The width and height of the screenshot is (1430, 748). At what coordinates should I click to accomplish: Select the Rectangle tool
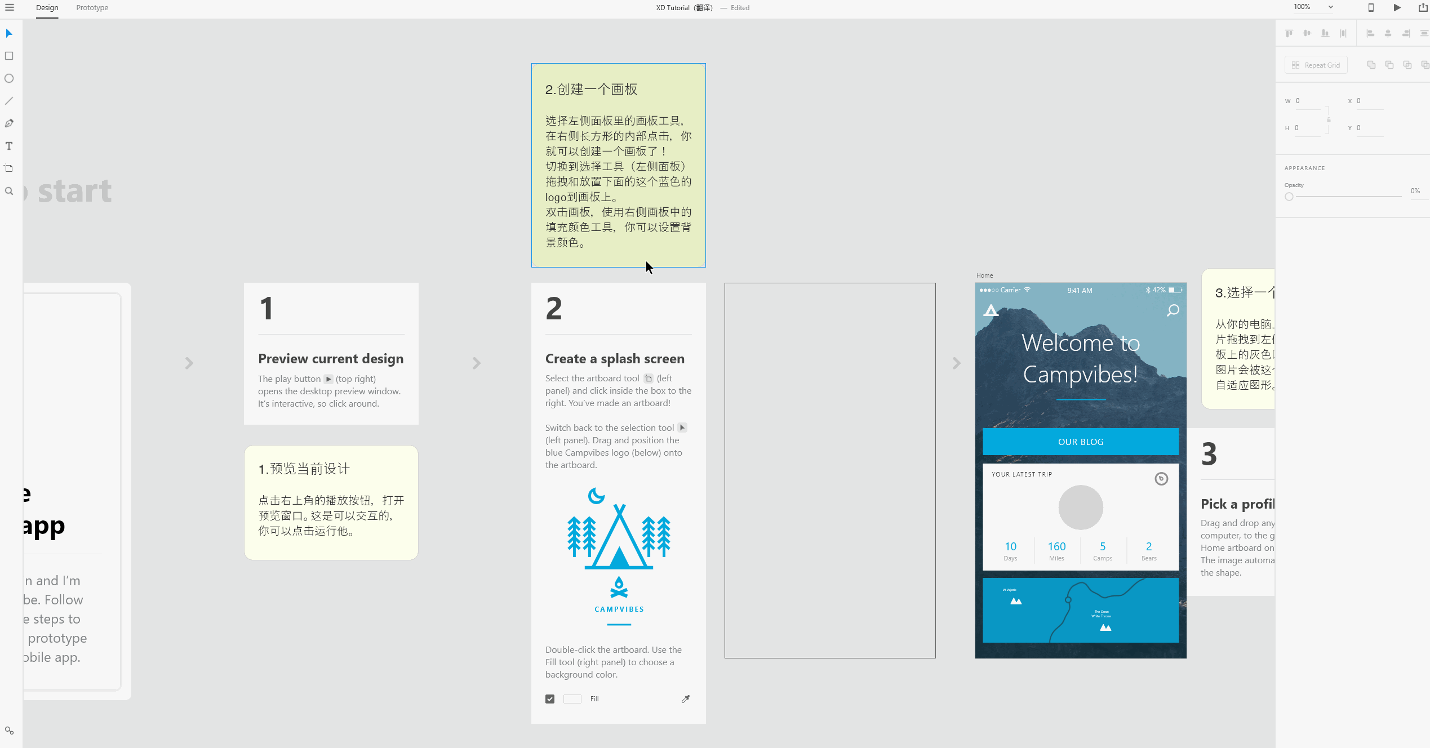click(9, 56)
